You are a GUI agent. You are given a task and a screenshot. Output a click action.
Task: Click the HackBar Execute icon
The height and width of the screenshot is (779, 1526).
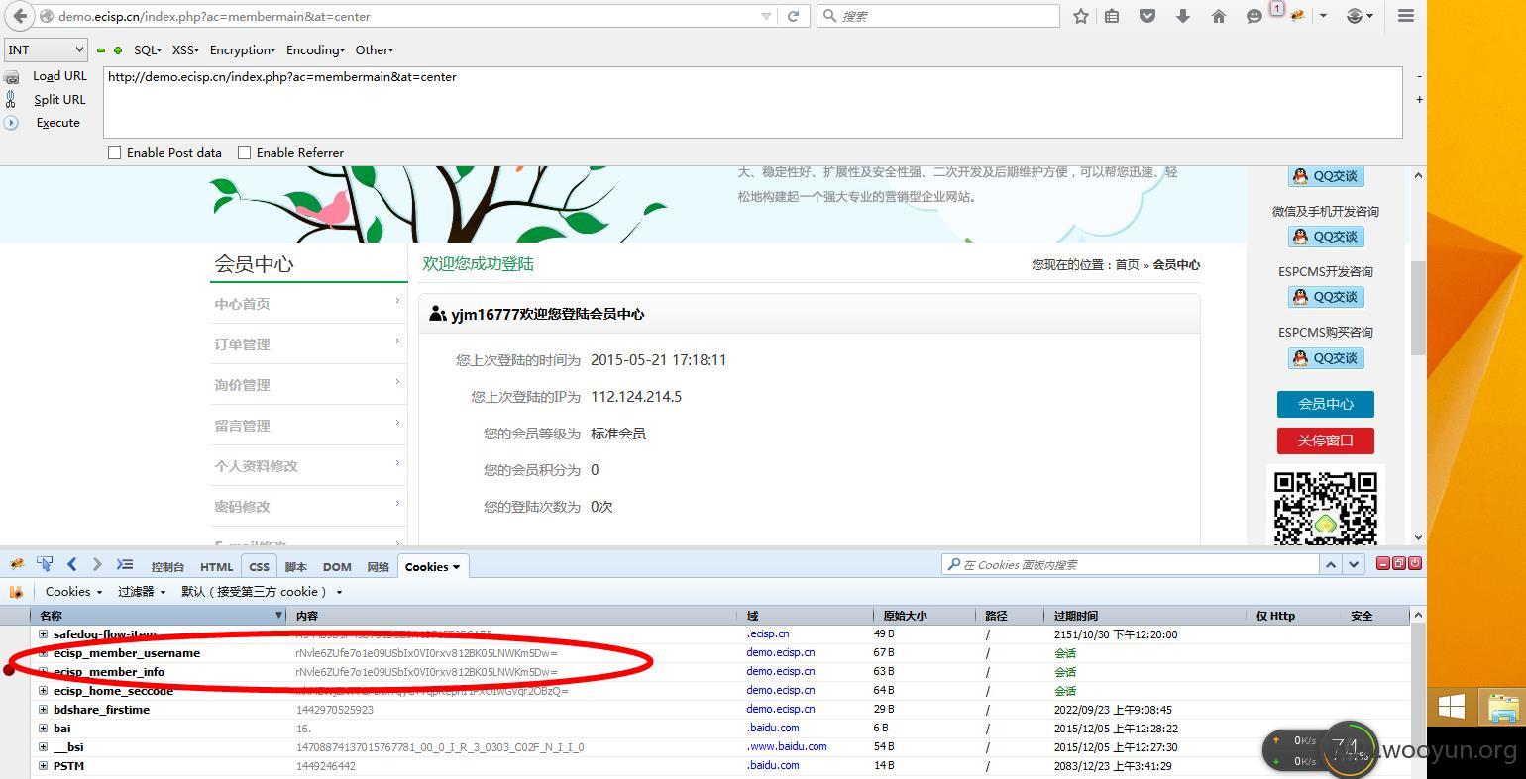[x=11, y=123]
